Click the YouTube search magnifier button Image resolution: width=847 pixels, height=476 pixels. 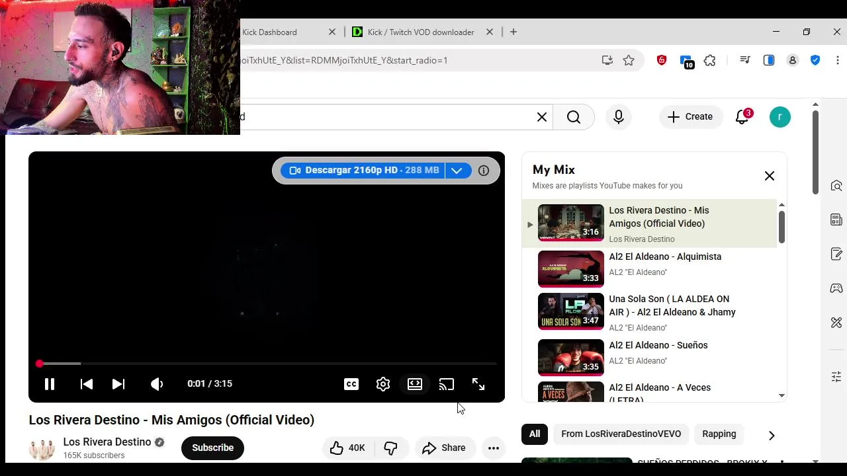574,117
